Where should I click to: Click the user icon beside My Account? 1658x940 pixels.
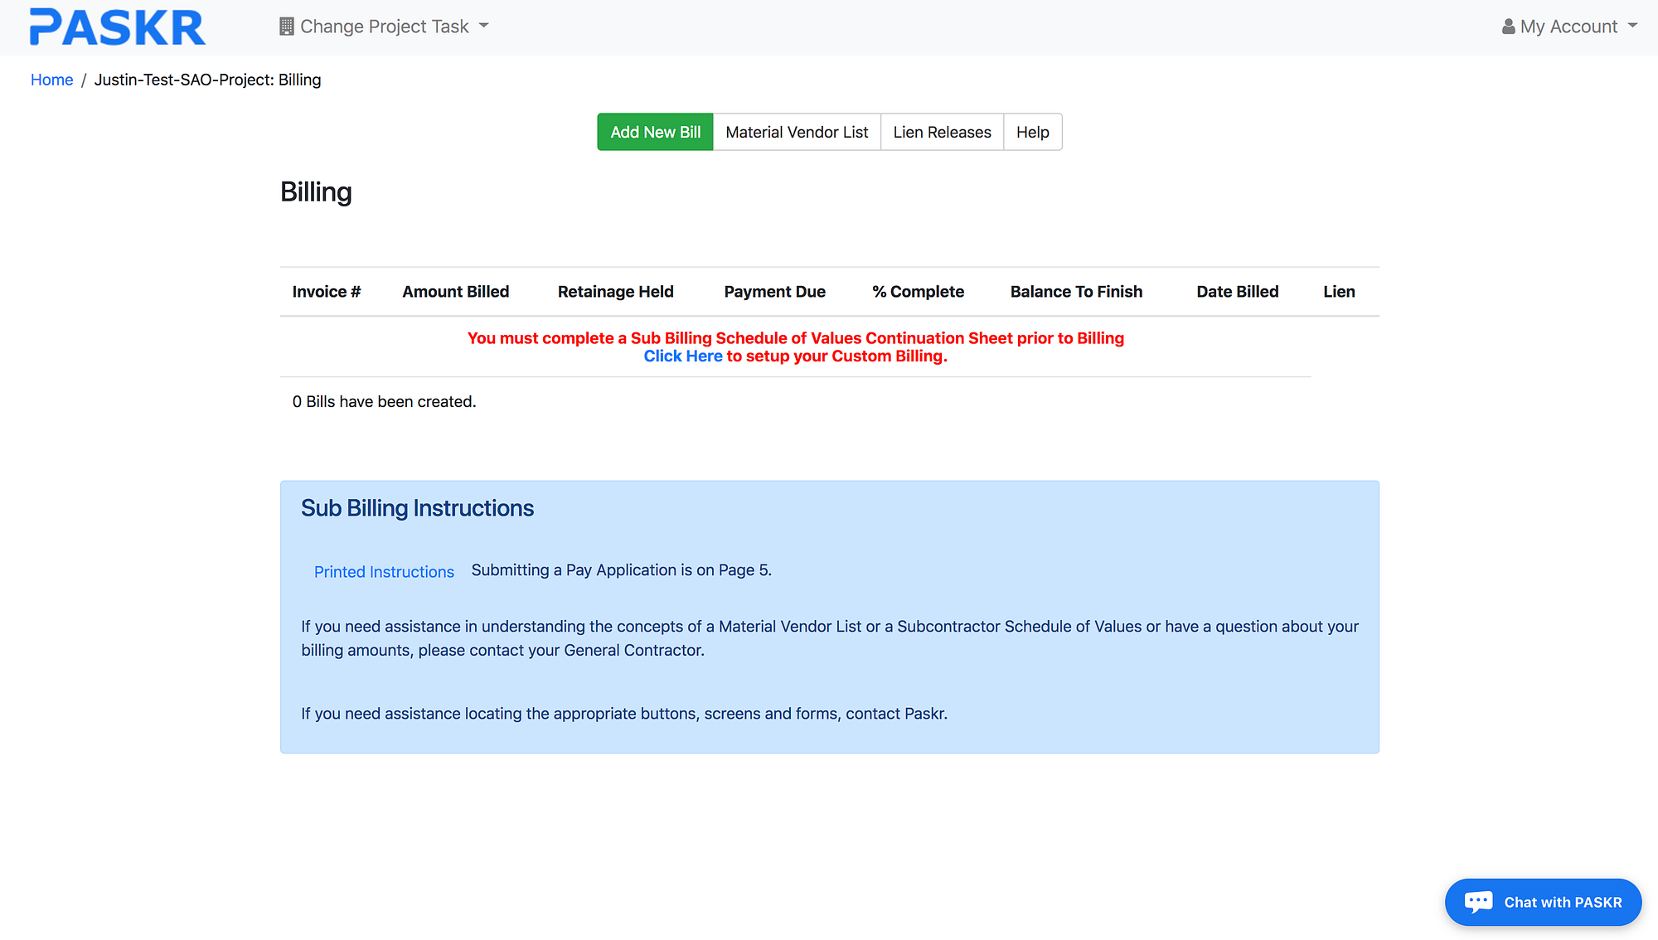(x=1508, y=27)
